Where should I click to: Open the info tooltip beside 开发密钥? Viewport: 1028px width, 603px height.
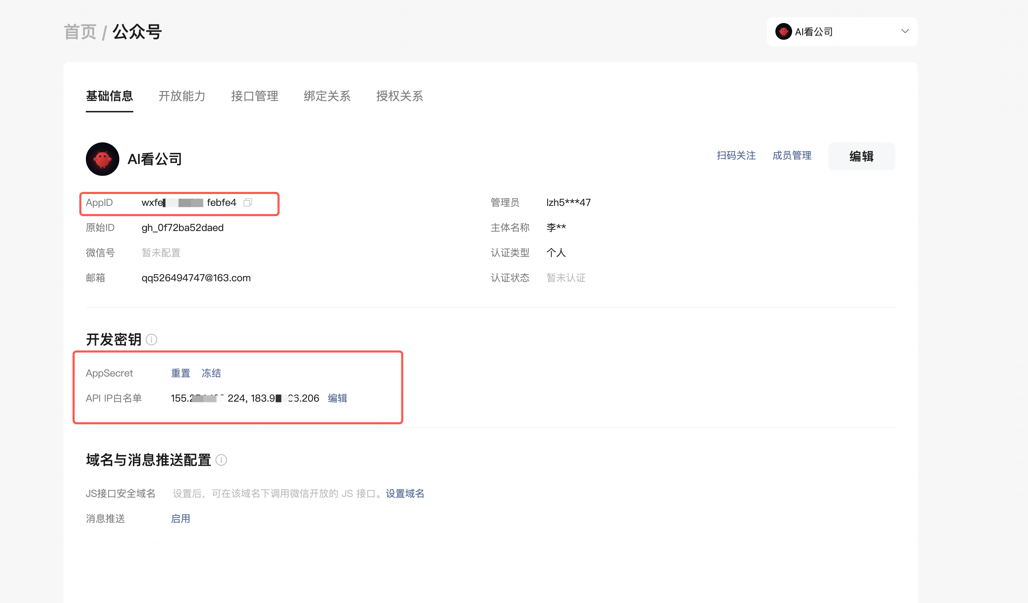[x=151, y=340]
